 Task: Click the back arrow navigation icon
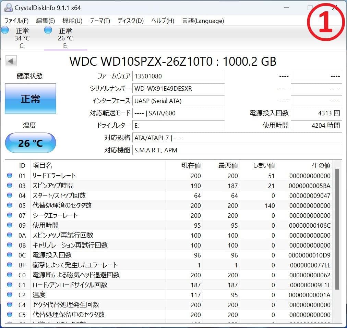tap(11, 61)
